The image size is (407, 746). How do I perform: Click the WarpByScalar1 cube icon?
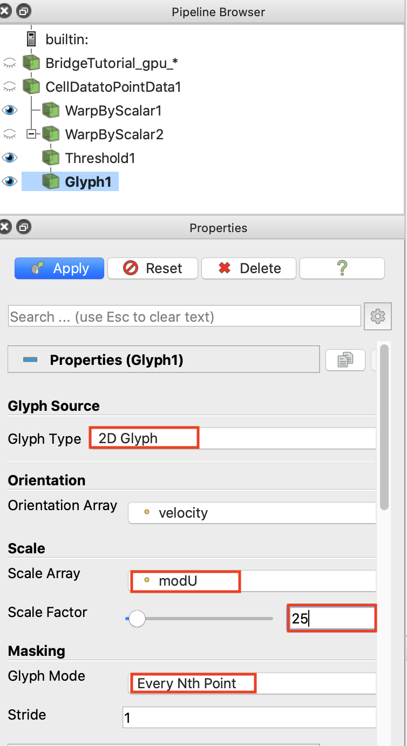pyautogui.click(x=51, y=111)
